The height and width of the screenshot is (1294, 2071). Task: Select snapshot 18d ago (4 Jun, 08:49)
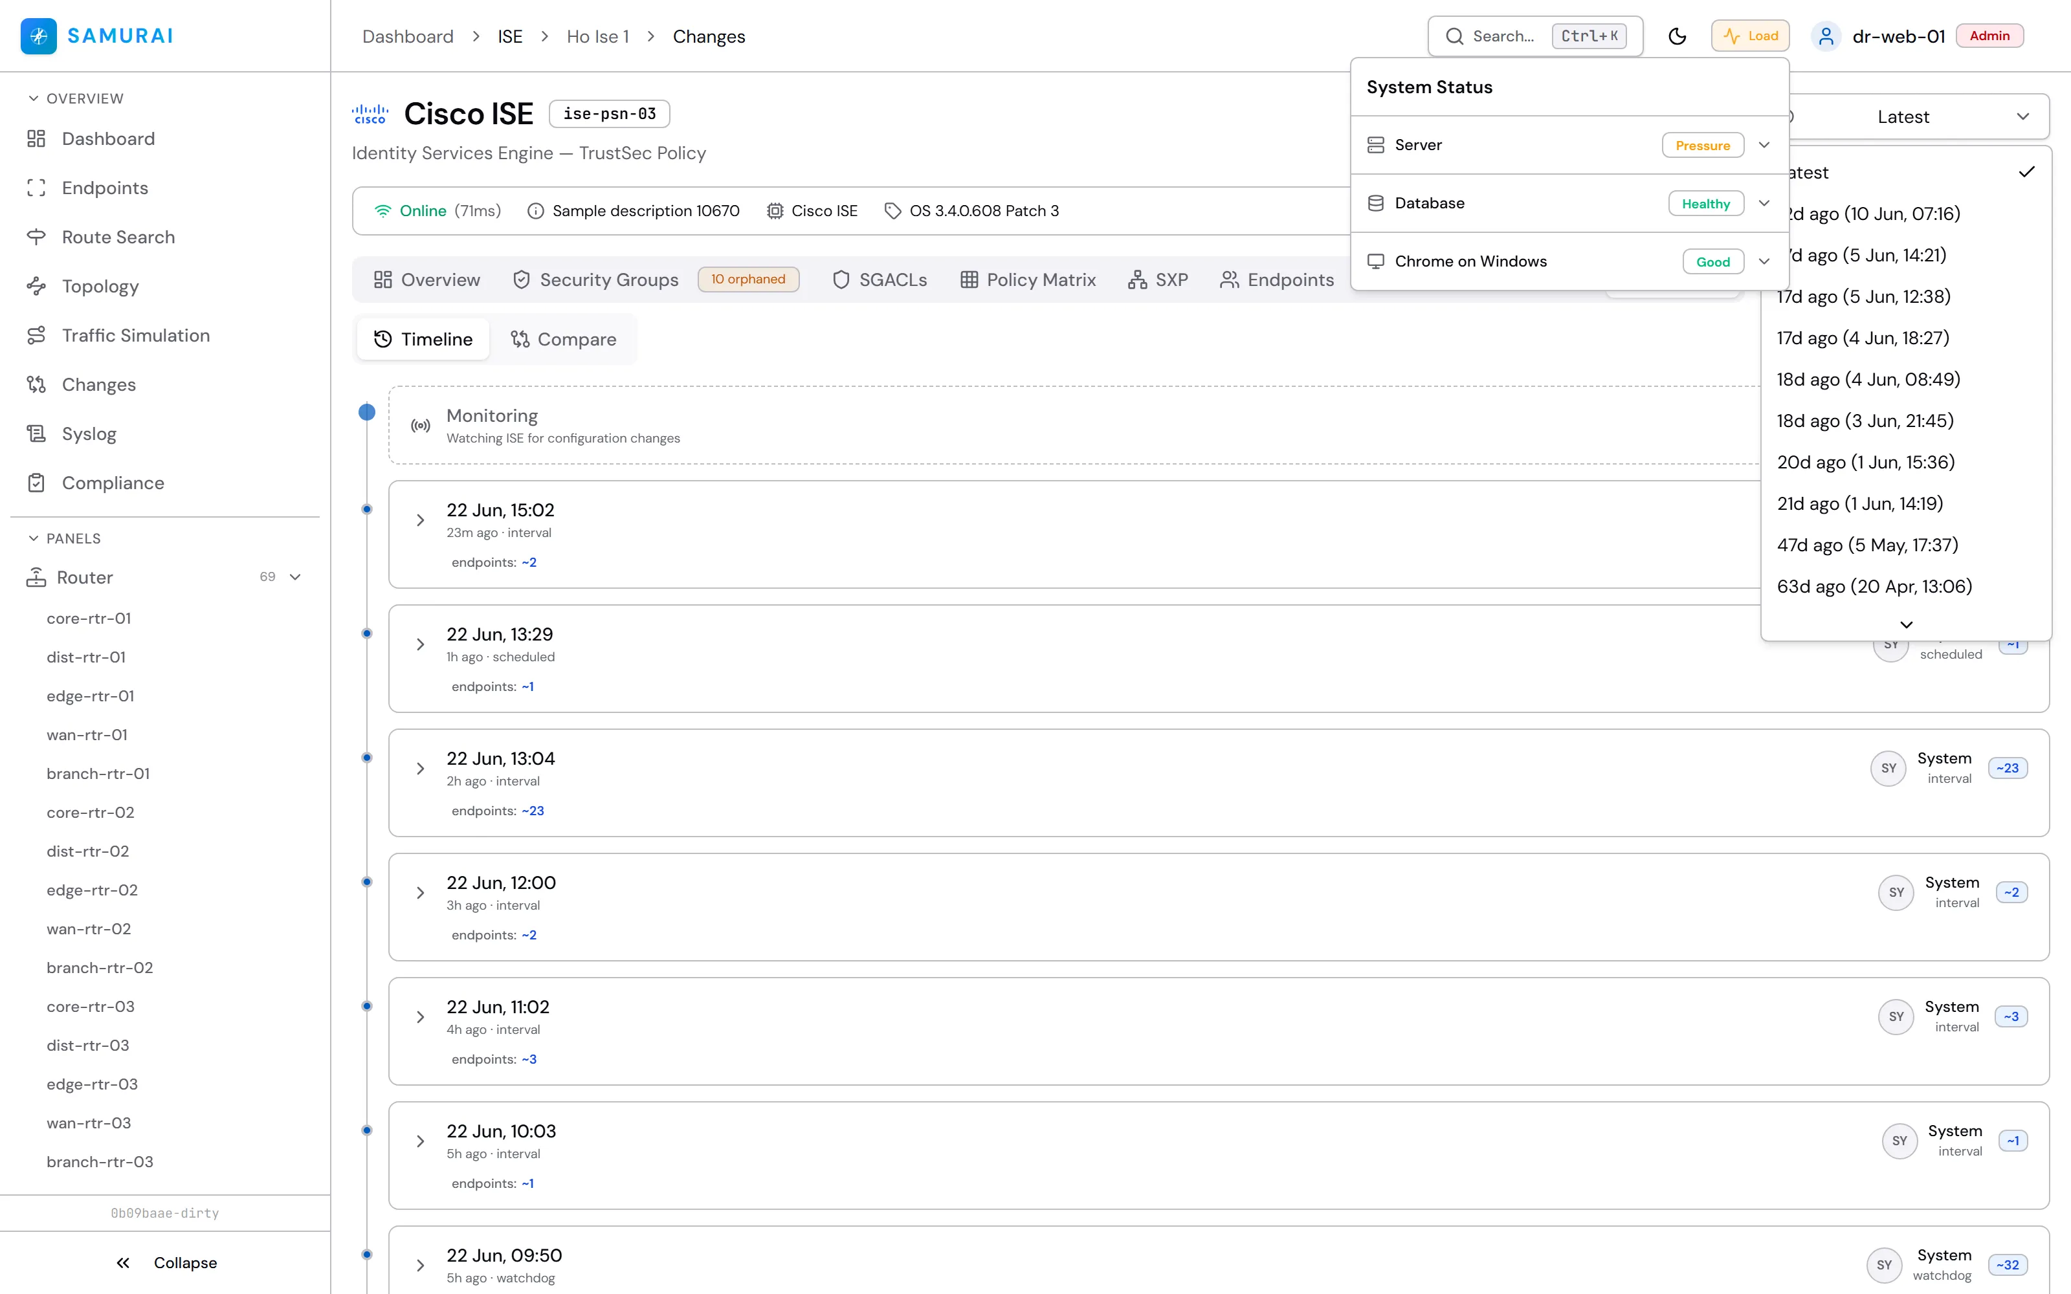coord(1906,379)
